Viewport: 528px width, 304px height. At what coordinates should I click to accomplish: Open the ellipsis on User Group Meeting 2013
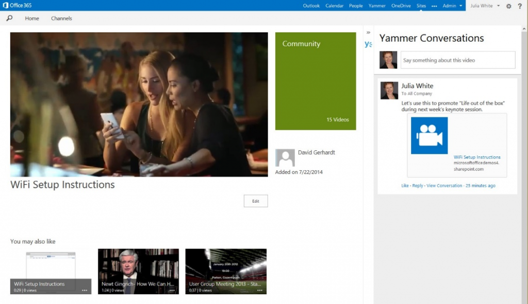click(260, 291)
